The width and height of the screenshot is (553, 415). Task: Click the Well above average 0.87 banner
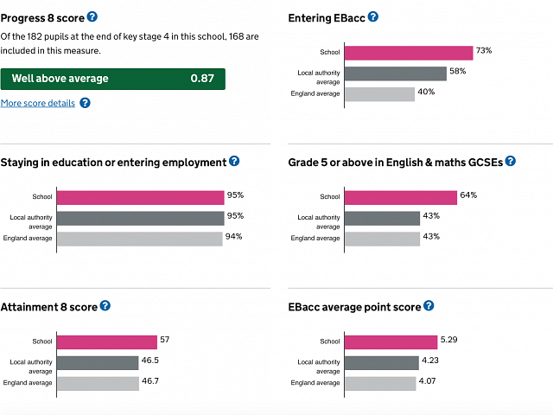pos(112,79)
